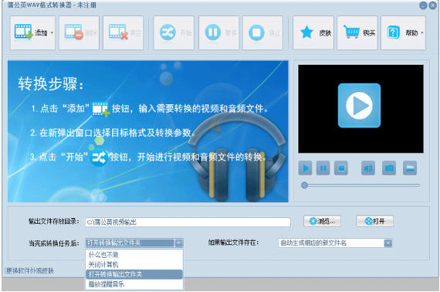The height and width of the screenshot is (292, 440).
Task: Click the clear list toolbar button
Action: coord(124,33)
